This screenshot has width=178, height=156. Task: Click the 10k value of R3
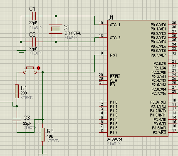pos(50,136)
